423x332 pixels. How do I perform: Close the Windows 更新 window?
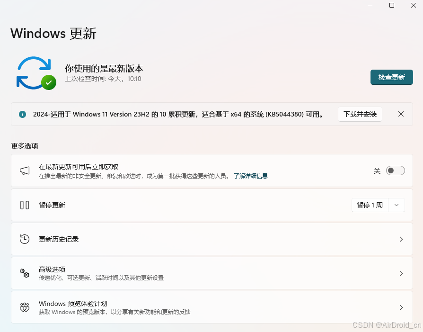pos(413,5)
